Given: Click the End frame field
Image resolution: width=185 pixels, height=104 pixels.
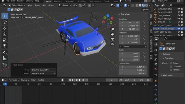Looking at the screenshot, I should tap(145, 80).
